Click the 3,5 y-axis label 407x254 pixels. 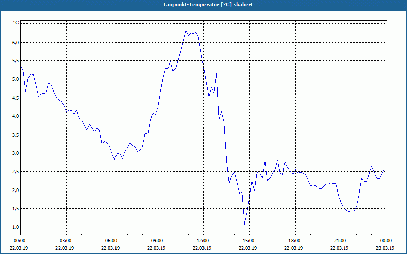[x=16, y=135]
